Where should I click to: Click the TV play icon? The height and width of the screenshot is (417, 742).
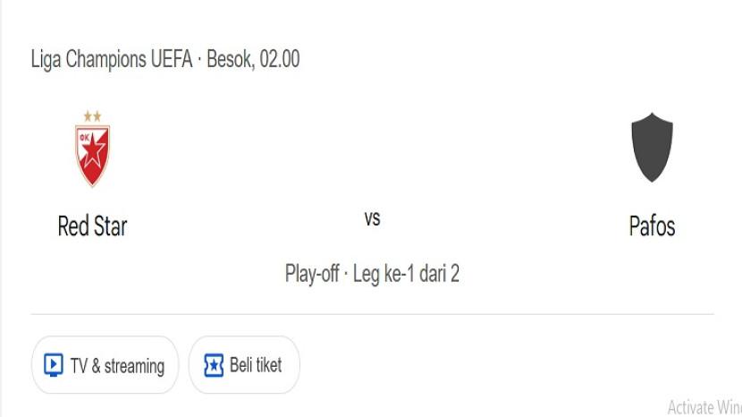click(54, 365)
